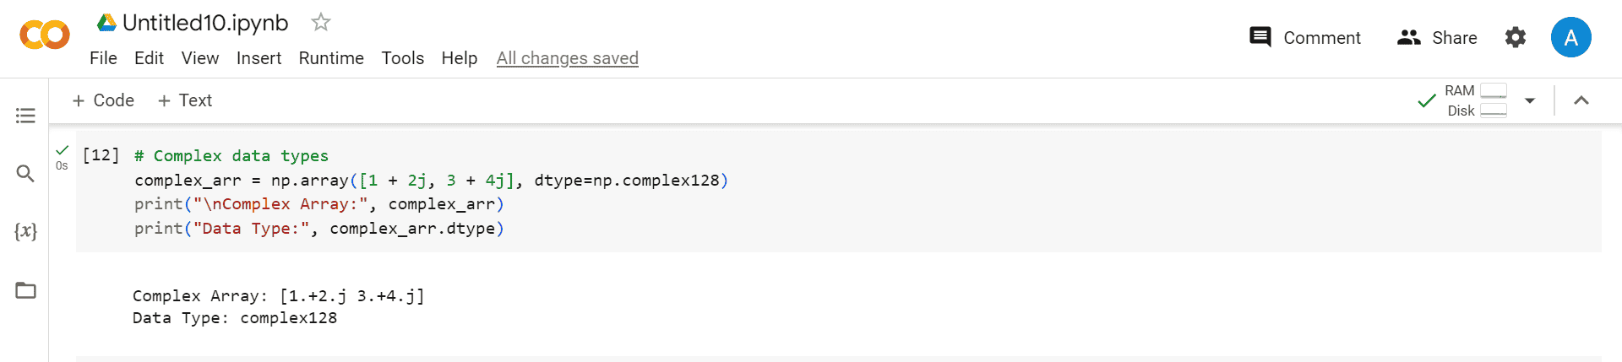Click the 'All changes saved' link
The height and width of the screenshot is (362, 1622).
(567, 58)
